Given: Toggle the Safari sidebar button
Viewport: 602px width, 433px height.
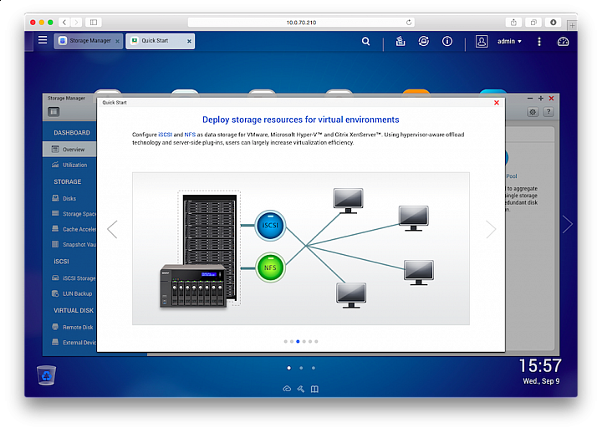Looking at the screenshot, I should click(94, 23).
